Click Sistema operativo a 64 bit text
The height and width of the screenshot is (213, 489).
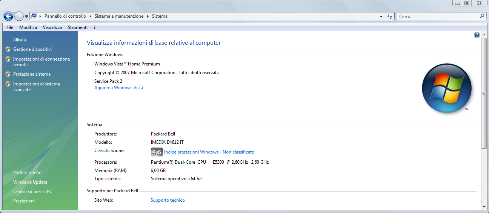tap(176, 179)
